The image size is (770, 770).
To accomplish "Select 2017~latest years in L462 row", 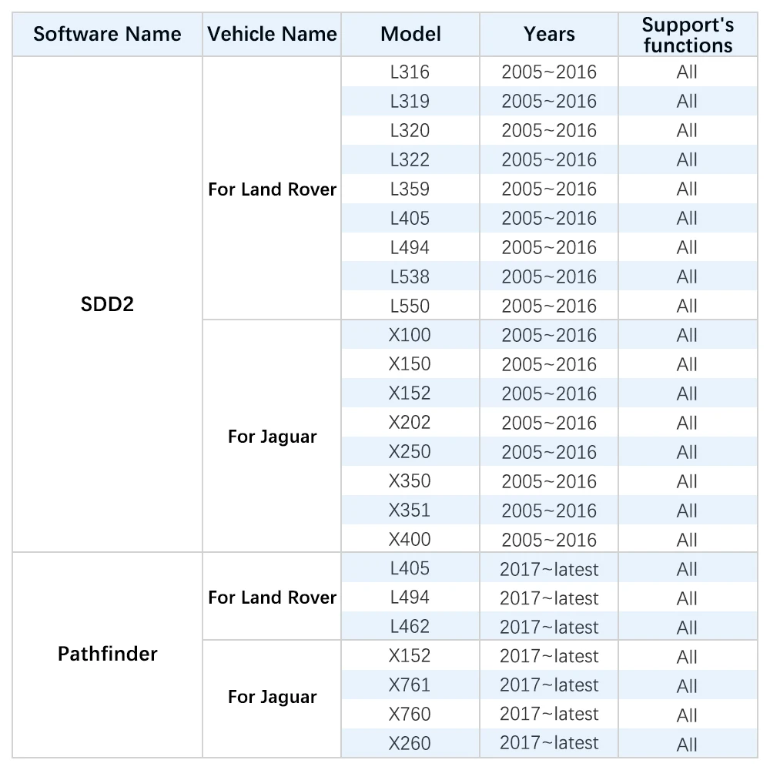I will click(549, 627).
